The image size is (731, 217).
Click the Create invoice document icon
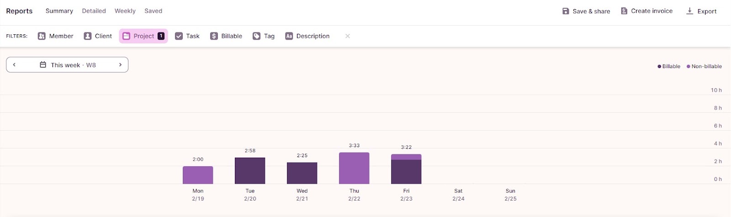(x=624, y=11)
